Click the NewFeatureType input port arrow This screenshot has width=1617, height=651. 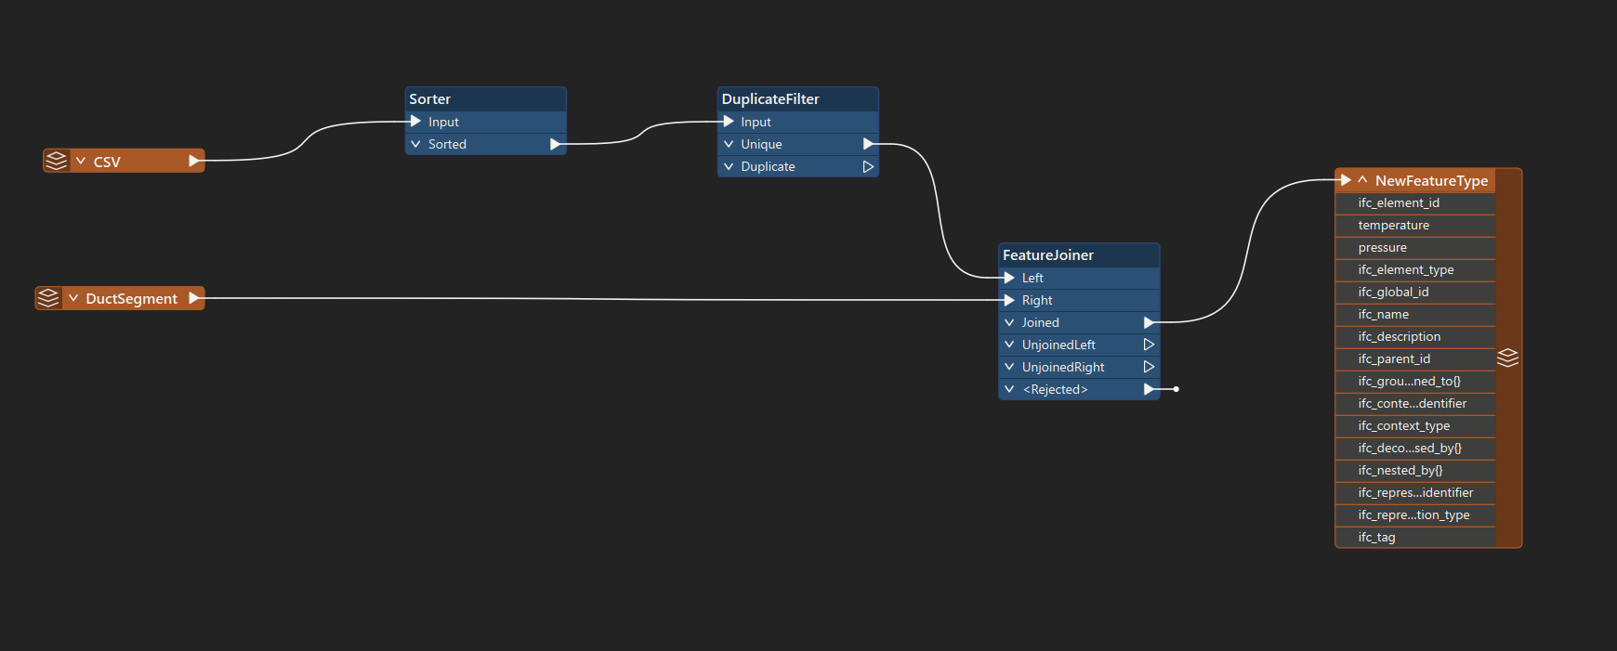pos(1346,180)
